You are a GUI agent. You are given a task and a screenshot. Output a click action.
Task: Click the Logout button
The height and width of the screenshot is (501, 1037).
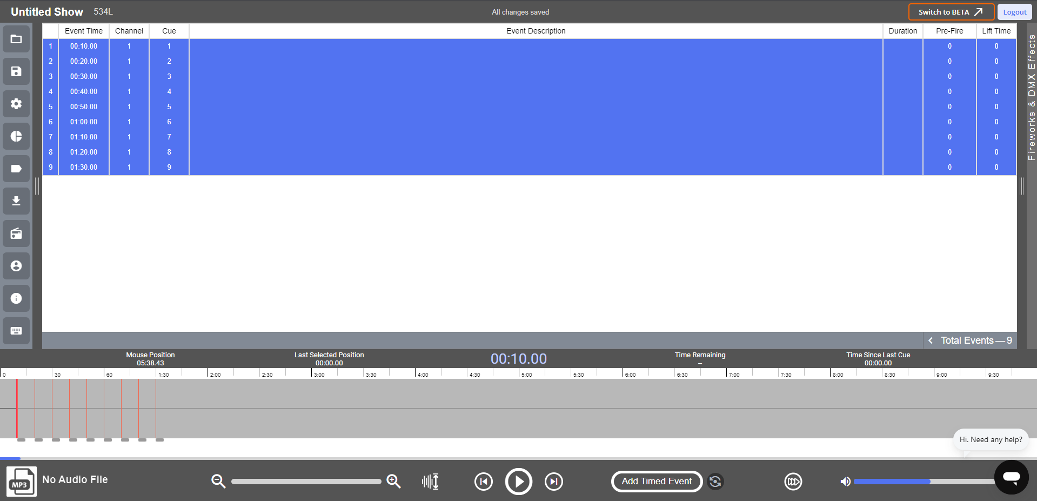(x=1014, y=12)
